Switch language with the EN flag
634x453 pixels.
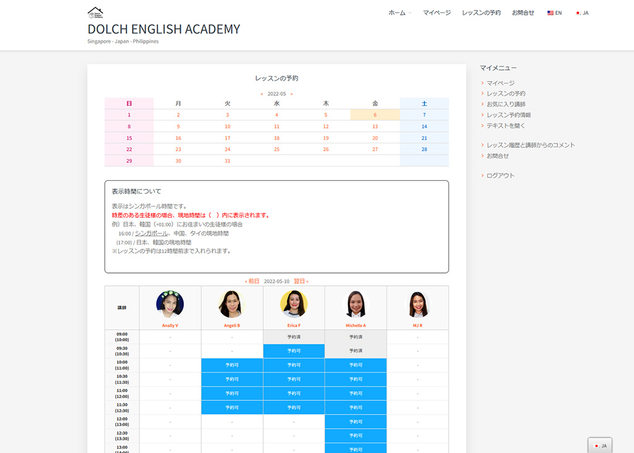click(x=554, y=13)
